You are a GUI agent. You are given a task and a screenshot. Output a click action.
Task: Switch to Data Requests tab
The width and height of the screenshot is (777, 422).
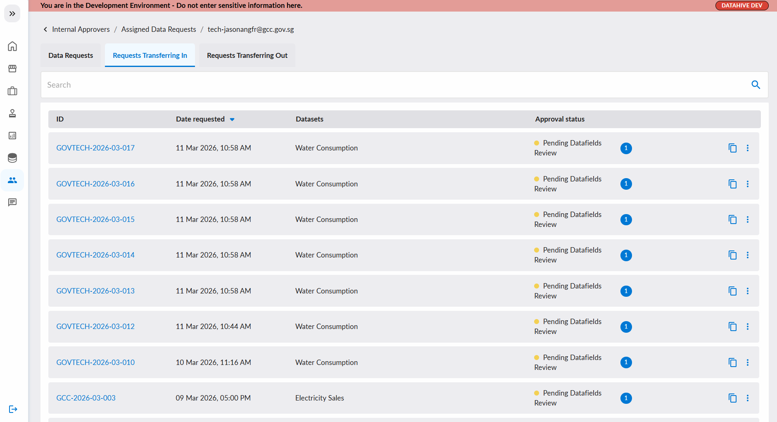click(71, 55)
